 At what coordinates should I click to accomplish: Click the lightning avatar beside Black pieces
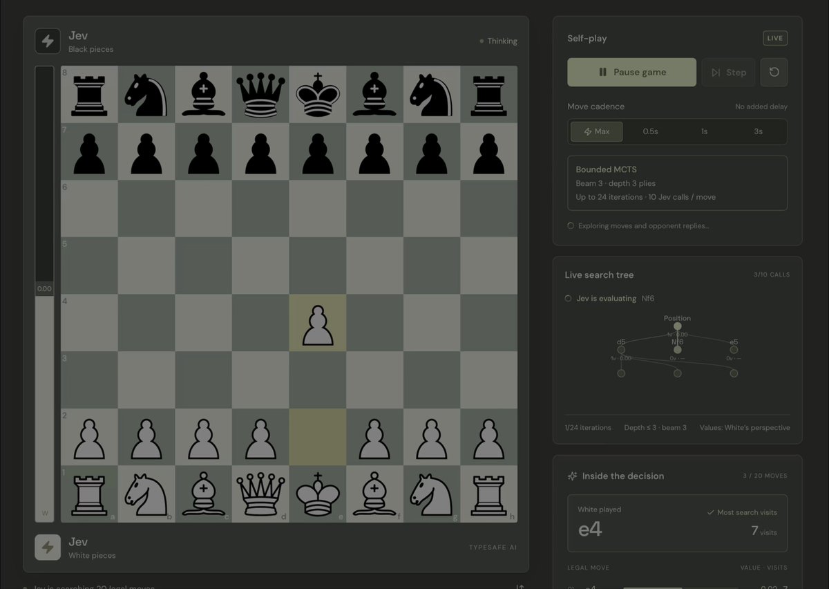tap(48, 41)
